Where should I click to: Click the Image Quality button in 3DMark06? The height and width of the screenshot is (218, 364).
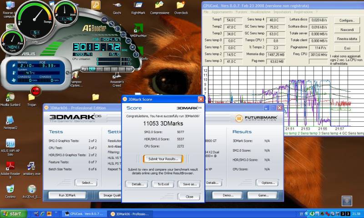click(111, 195)
